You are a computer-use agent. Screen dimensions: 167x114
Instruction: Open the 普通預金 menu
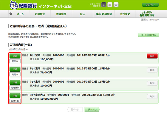coord(61,14)
